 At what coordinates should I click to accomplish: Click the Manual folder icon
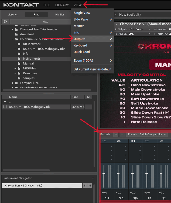19,64
